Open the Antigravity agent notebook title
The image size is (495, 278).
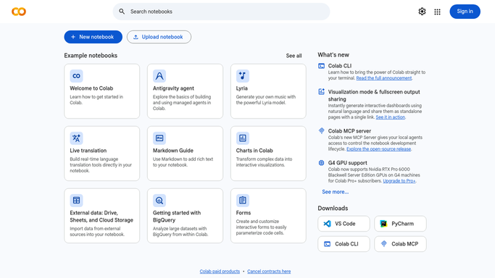173,88
